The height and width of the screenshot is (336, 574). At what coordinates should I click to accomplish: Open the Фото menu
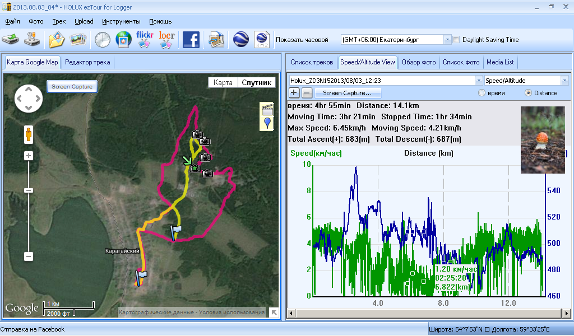point(36,21)
